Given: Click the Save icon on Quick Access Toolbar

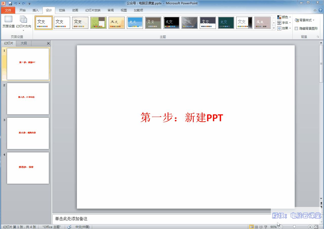Looking at the screenshot, I should pyautogui.click(x=10, y=3).
